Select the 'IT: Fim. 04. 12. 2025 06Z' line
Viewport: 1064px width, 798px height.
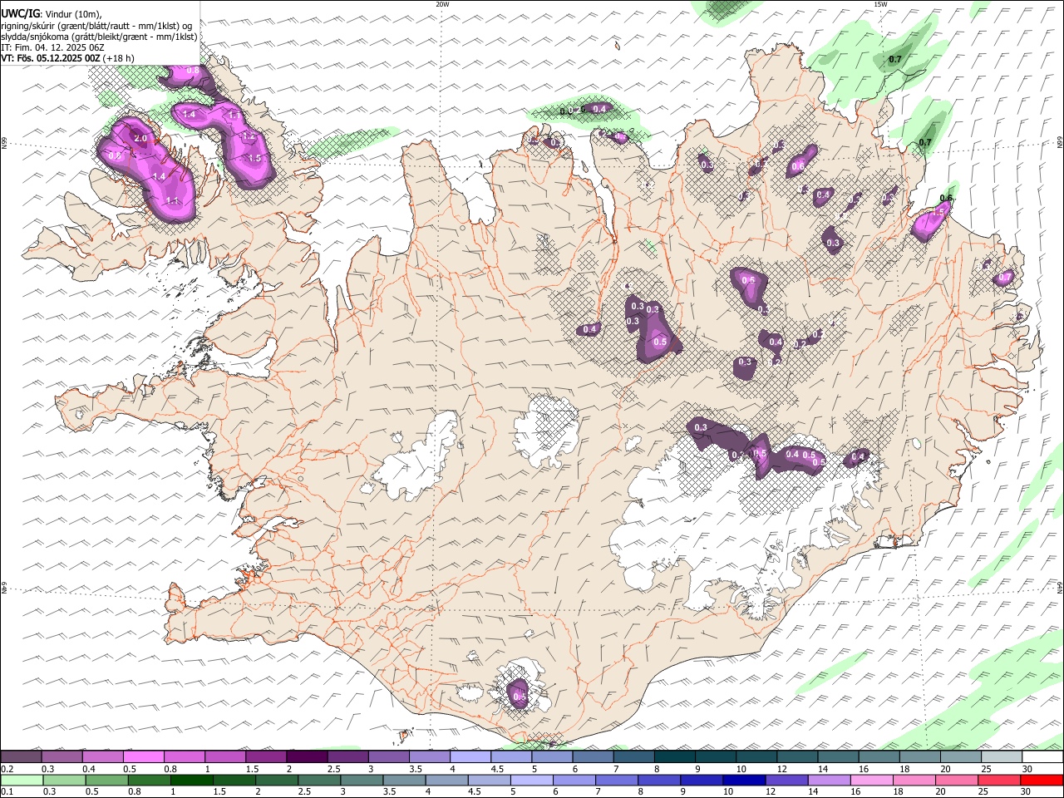tap(52, 47)
